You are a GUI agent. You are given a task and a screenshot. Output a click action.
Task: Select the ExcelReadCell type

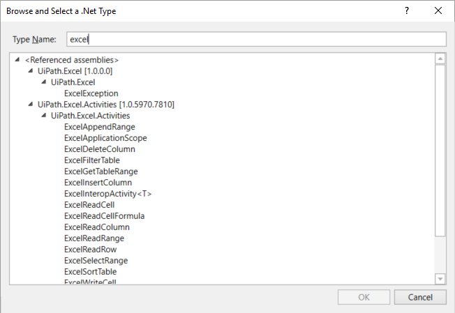[x=89, y=205]
